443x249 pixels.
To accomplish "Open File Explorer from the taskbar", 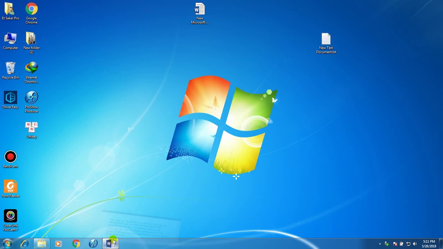I will [42, 244].
